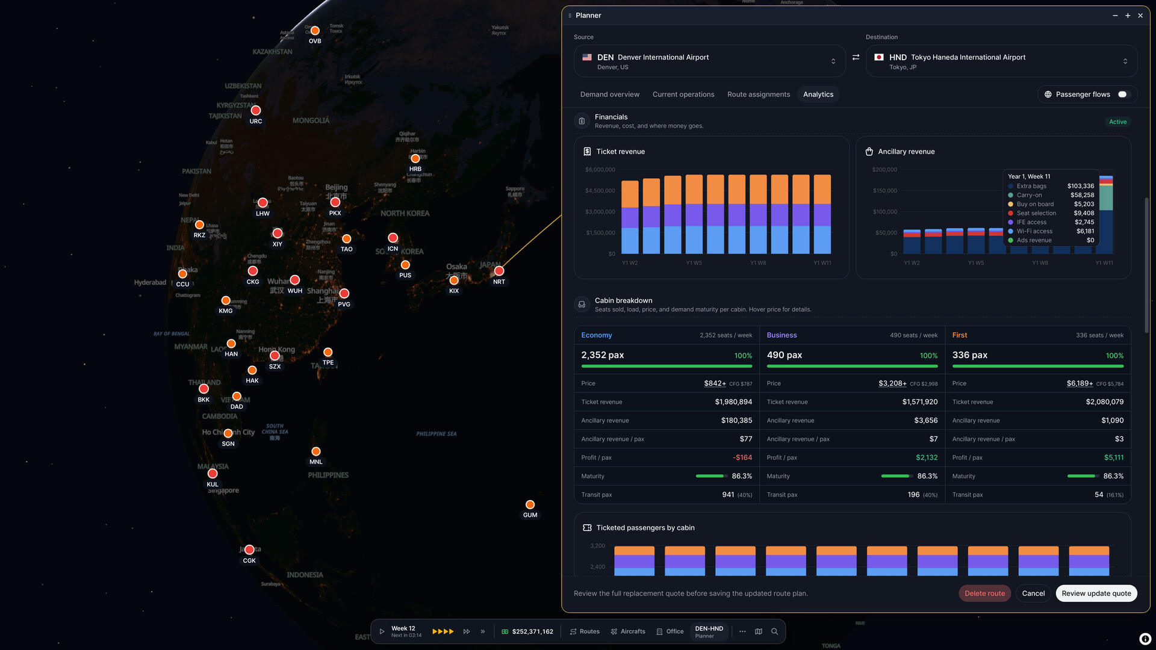The image size is (1156, 650).
Task: Click the Ancillary revenue bag icon
Action: click(869, 152)
